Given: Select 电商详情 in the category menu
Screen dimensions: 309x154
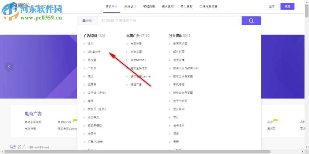Looking at the screenshot, I should pos(136,44).
